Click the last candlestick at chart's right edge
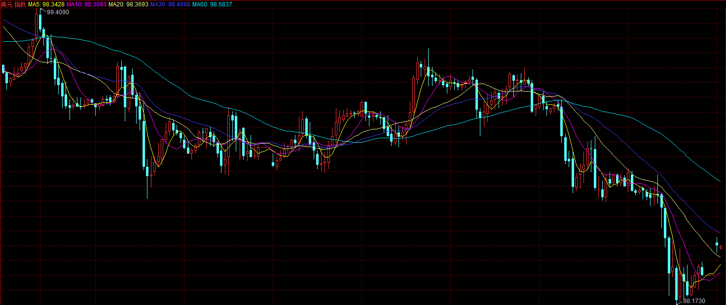Image resolution: width=726 pixels, height=305 pixels. tap(721, 247)
